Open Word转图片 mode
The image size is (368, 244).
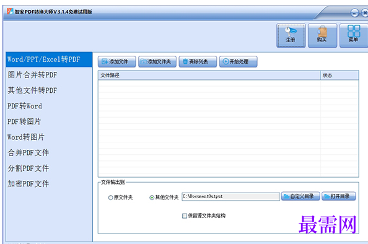(49, 137)
